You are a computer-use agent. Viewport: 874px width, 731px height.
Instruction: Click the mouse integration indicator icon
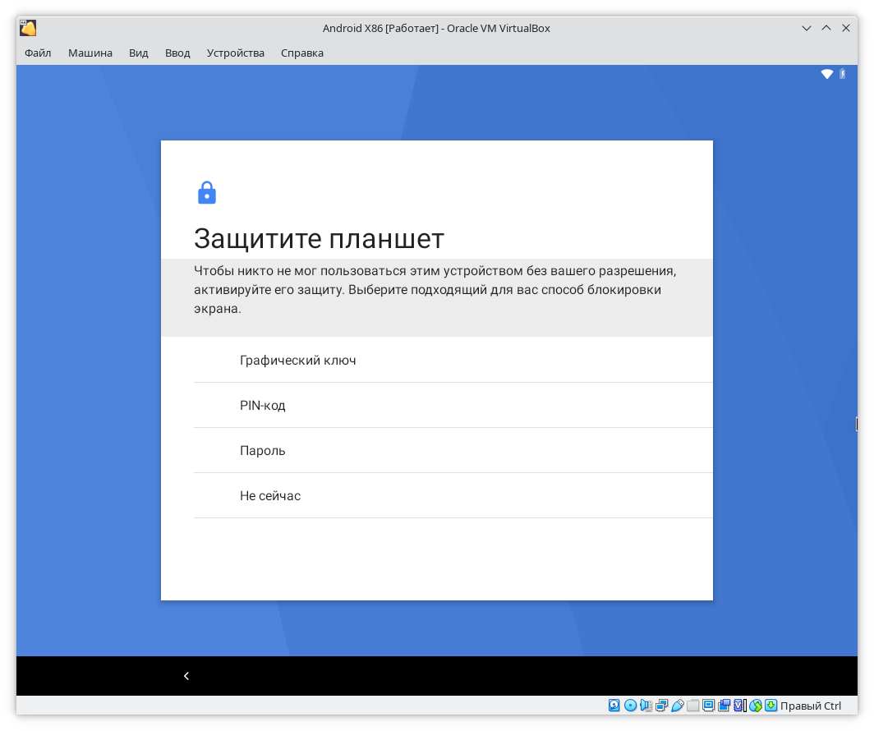tap(755, 706)
